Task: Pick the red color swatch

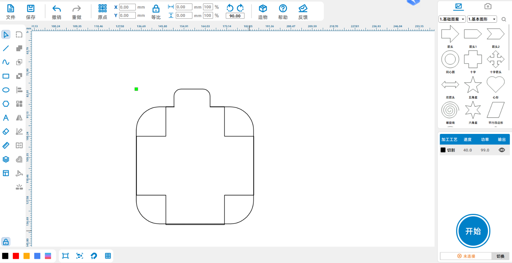Action: pyautogui.click(x=16, y=256)
